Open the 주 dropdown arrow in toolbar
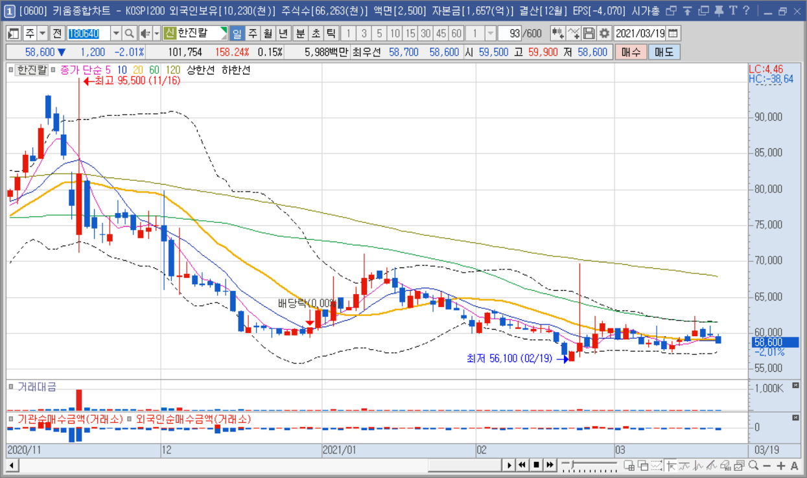807x478 pixels. [43, 33]
